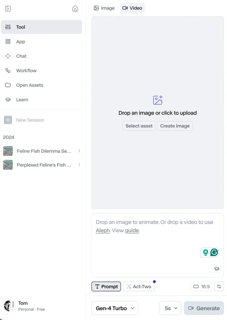Switch to the Image tab
Viewport: 227px width, 320px height.
click(x=104, y=8)
